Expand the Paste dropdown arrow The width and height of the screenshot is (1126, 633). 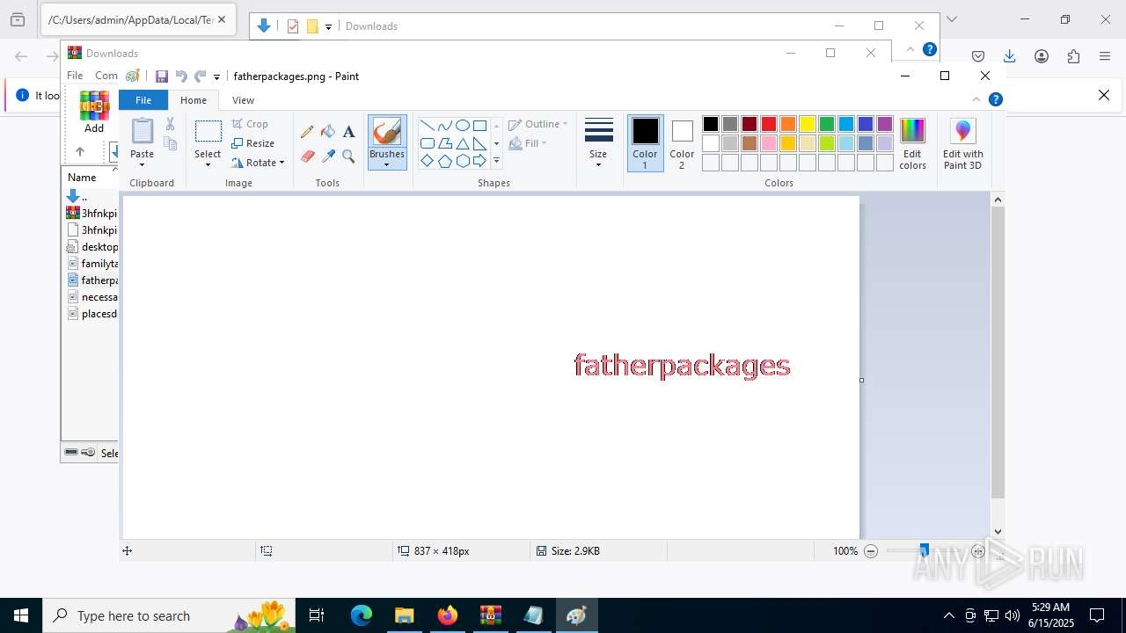pos(142,164)
